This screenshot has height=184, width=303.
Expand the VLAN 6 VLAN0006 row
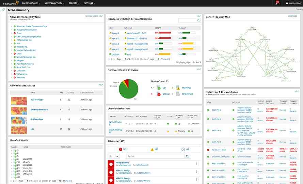click(11, 159)
